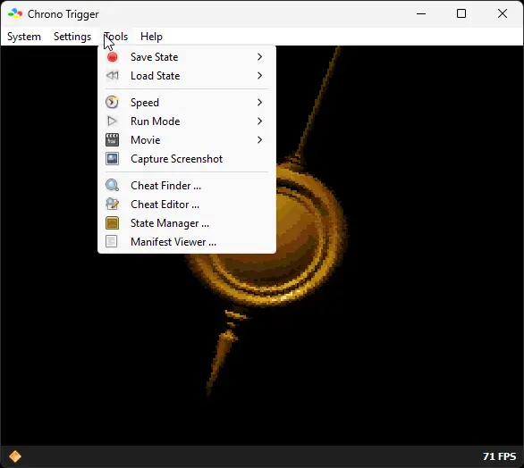524x468 pixels.
Task: Click the orange diamond status bar icon
Action: (x=15, y=456)
